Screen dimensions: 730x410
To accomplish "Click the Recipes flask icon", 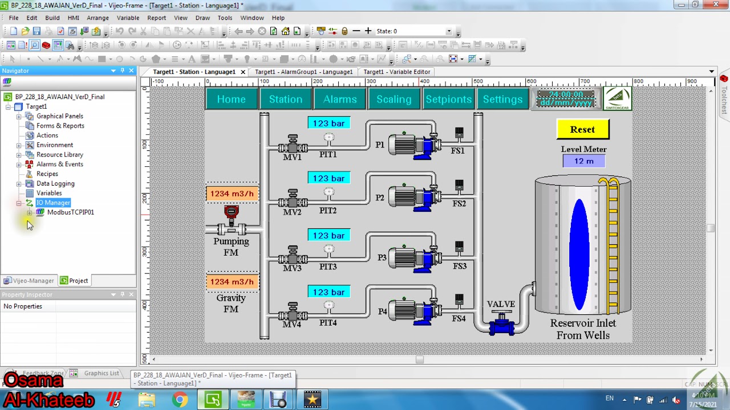I will click(30, 174).
